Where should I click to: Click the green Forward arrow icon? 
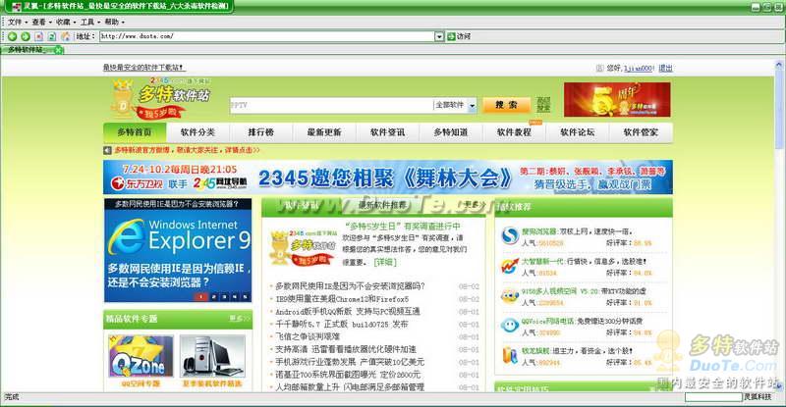tap(25, 36)
